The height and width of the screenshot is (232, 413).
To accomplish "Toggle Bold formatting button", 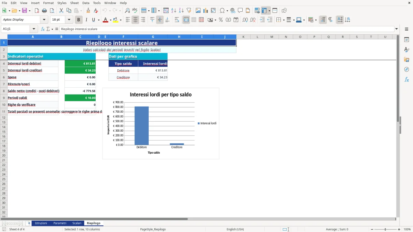I will point(79,20).
